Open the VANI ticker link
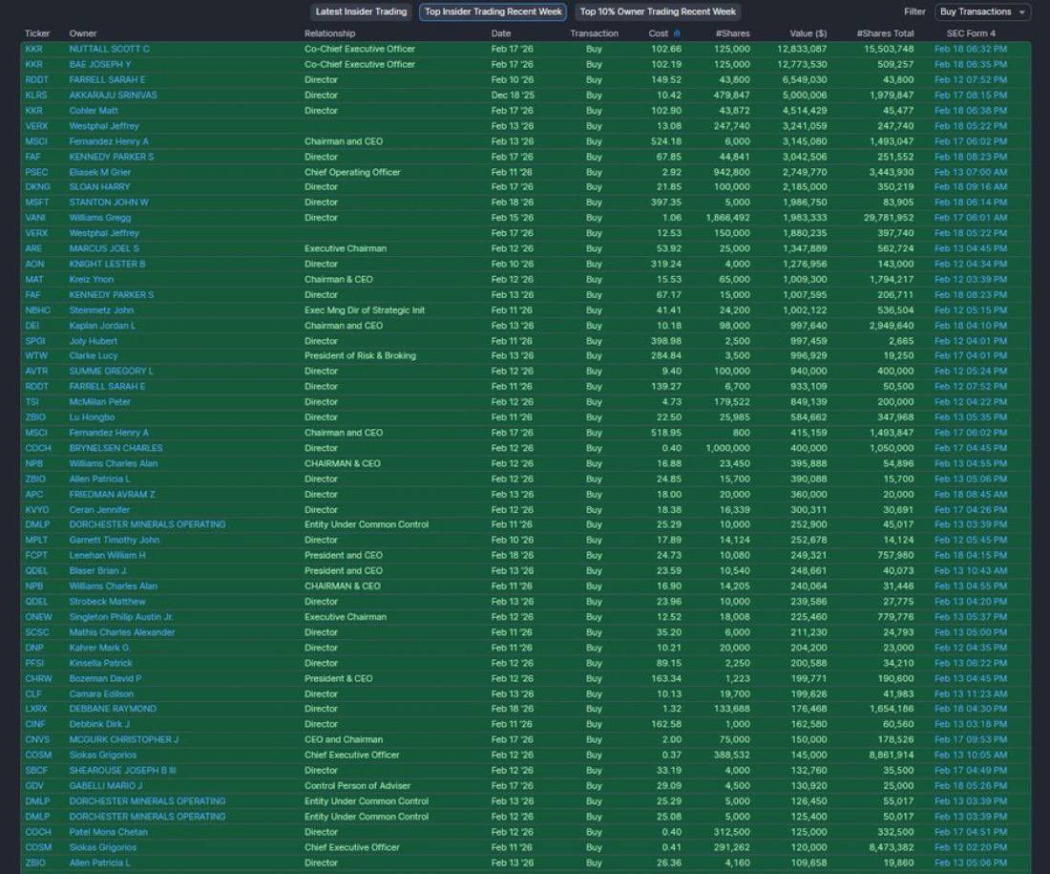Screen dimensions: 1050x874 tap(35, 218)
